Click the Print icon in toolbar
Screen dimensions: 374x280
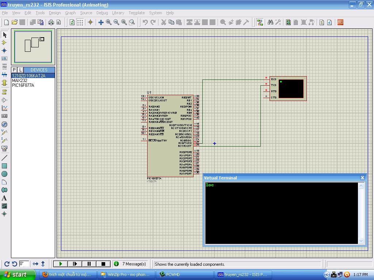tap(51, 22)
